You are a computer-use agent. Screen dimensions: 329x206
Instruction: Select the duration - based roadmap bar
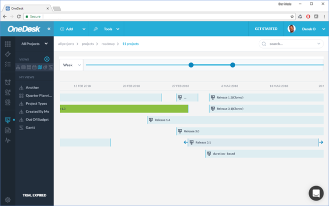click(264, 153)
